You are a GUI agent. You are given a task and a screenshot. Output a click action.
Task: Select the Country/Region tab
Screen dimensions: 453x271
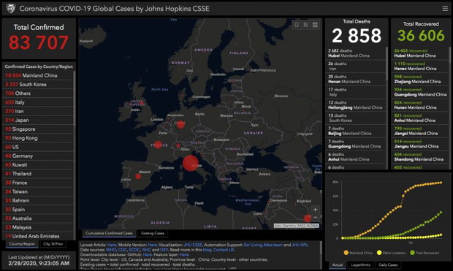coord(22,244)
